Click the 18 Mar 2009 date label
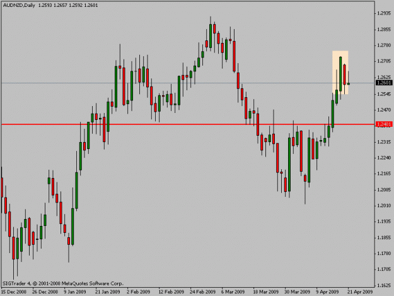This screenshot has height=296, width=394. point(266,292)
